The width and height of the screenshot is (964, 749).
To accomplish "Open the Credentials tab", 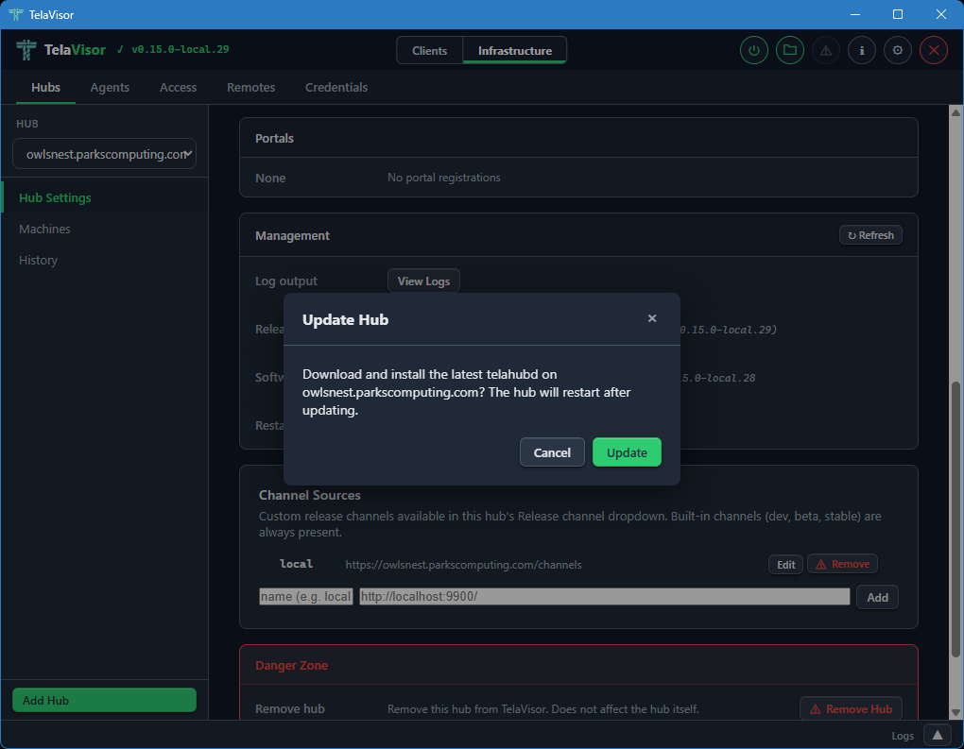I will pos(336,87).
